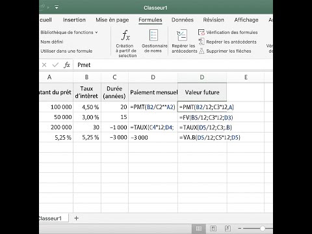Select the cell containing 3,00 %
This screenshot has width=312, height=234.
click(87, 117)
